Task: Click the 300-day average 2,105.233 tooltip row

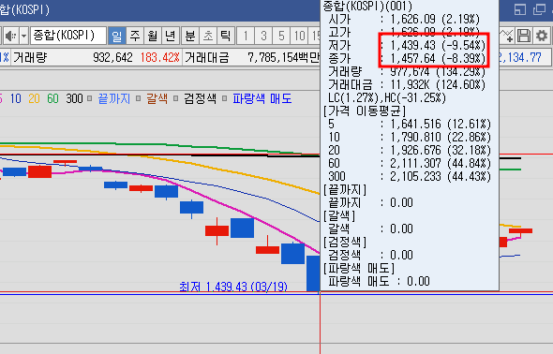Action: pos(410,176)
